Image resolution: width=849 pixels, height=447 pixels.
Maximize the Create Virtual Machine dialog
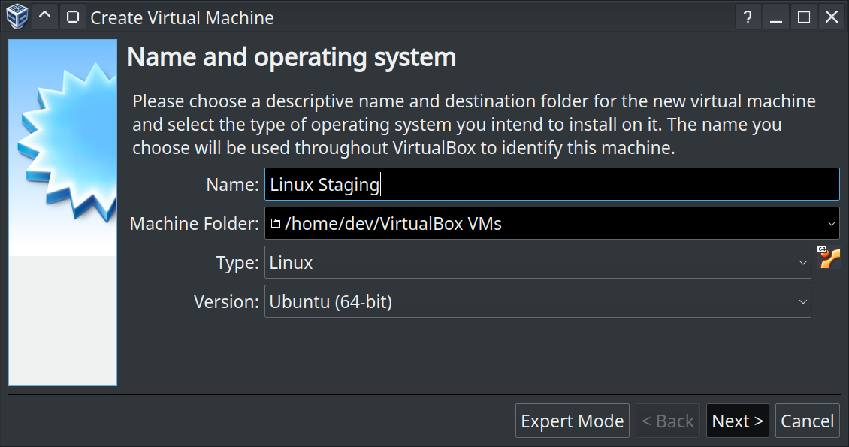[804, 17]
